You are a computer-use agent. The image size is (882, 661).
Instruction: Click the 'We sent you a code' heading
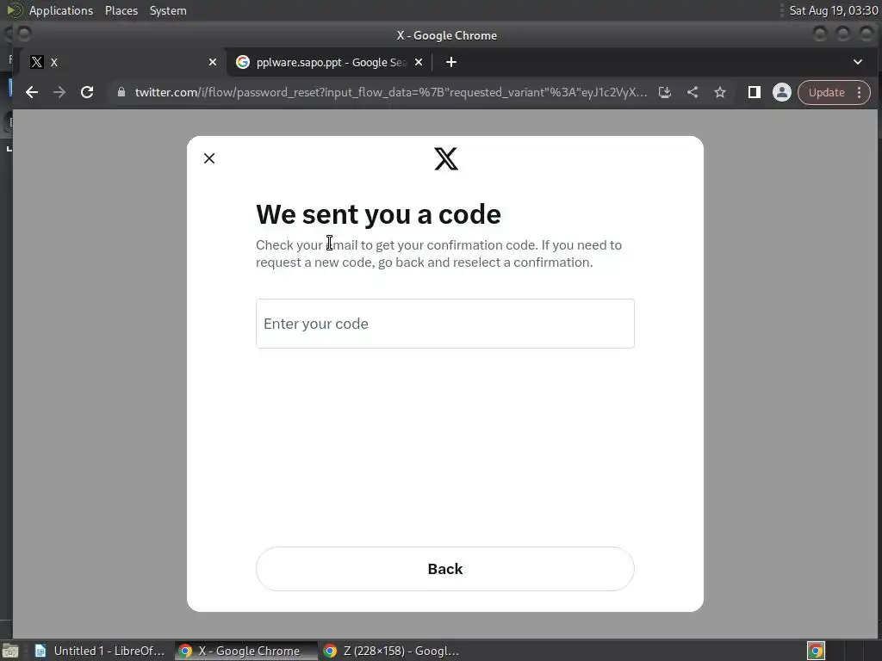click(x=378, y=214)
